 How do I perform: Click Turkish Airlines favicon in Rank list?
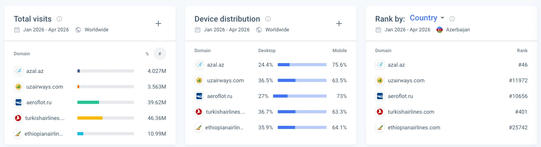click(380, 112)
